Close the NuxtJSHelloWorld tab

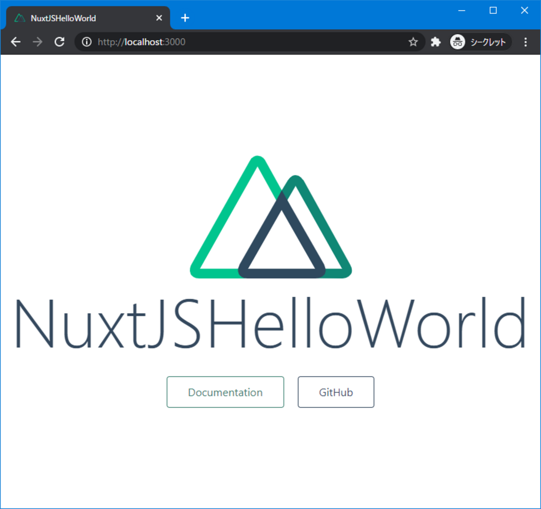(x=159, y=18)
